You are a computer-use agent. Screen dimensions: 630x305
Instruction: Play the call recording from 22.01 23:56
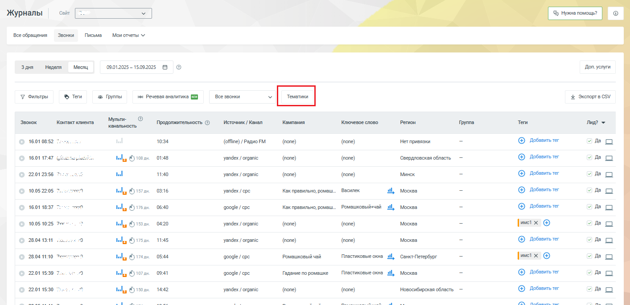[x=22, y=174]
